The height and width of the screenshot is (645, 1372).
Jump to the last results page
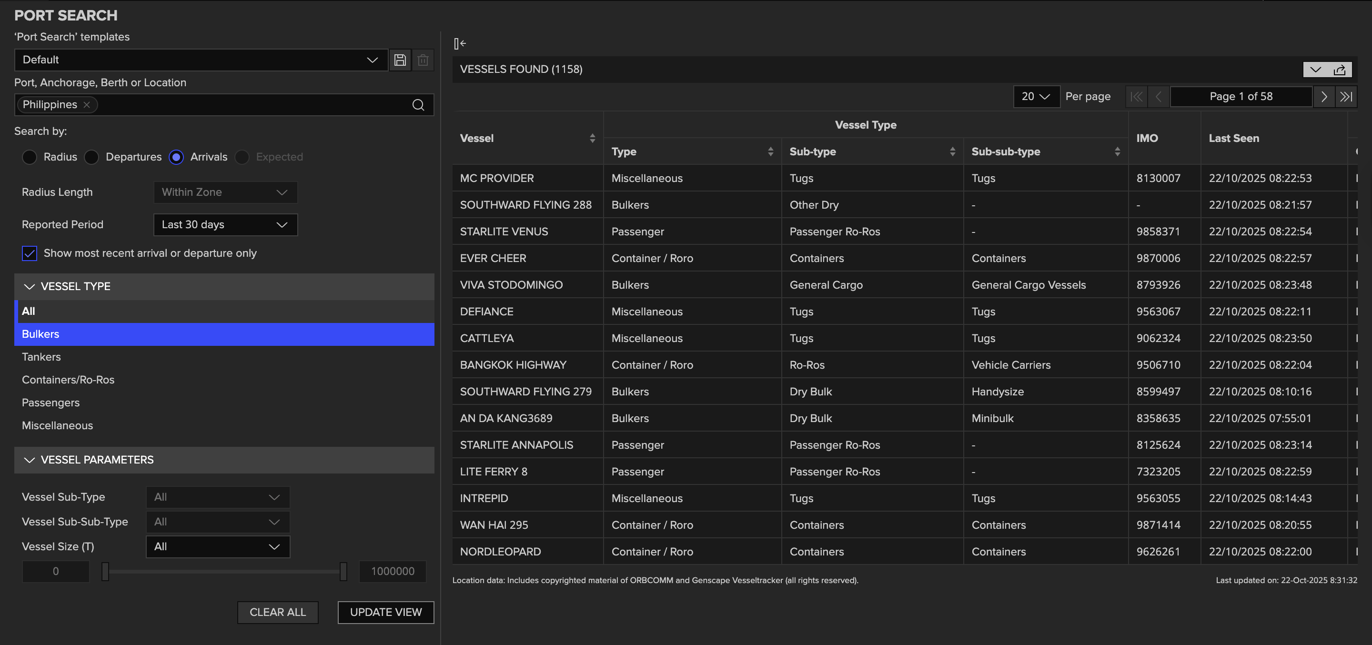pos(1346,96)
